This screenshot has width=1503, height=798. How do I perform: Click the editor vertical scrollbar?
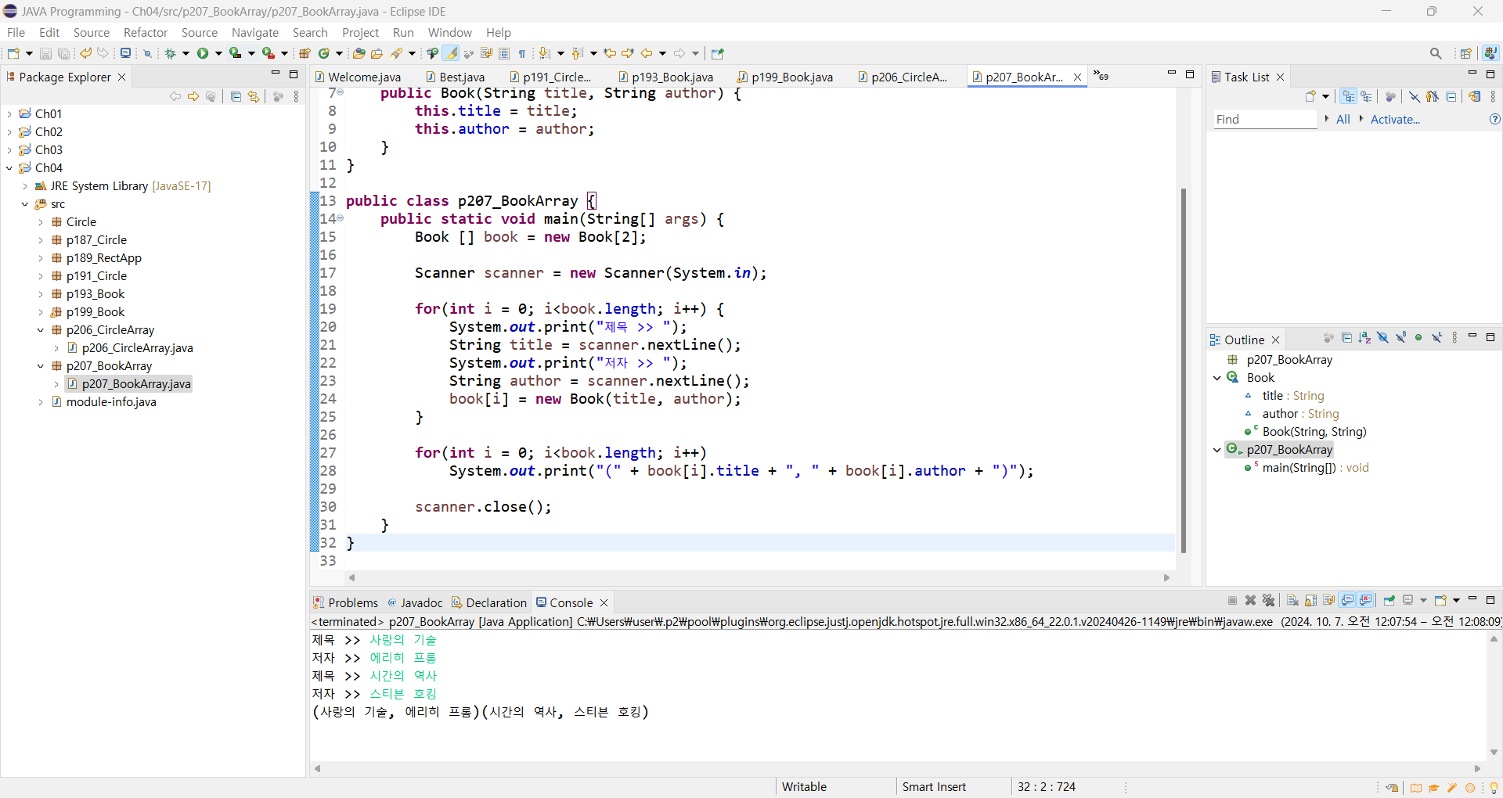[x=1183, y=369]
